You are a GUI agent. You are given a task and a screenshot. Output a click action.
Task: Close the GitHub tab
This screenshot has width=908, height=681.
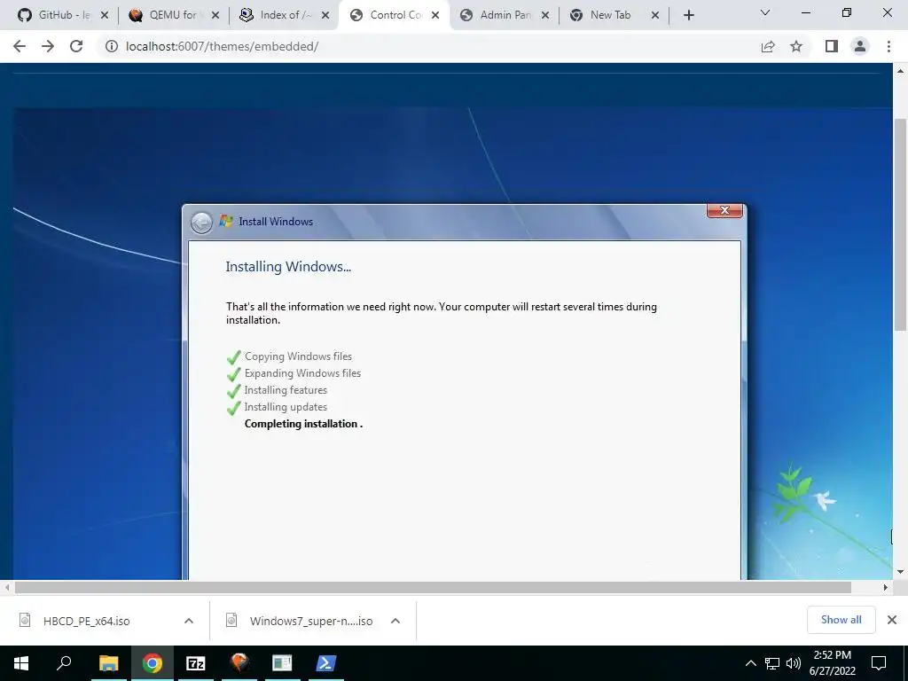[105, 16]
